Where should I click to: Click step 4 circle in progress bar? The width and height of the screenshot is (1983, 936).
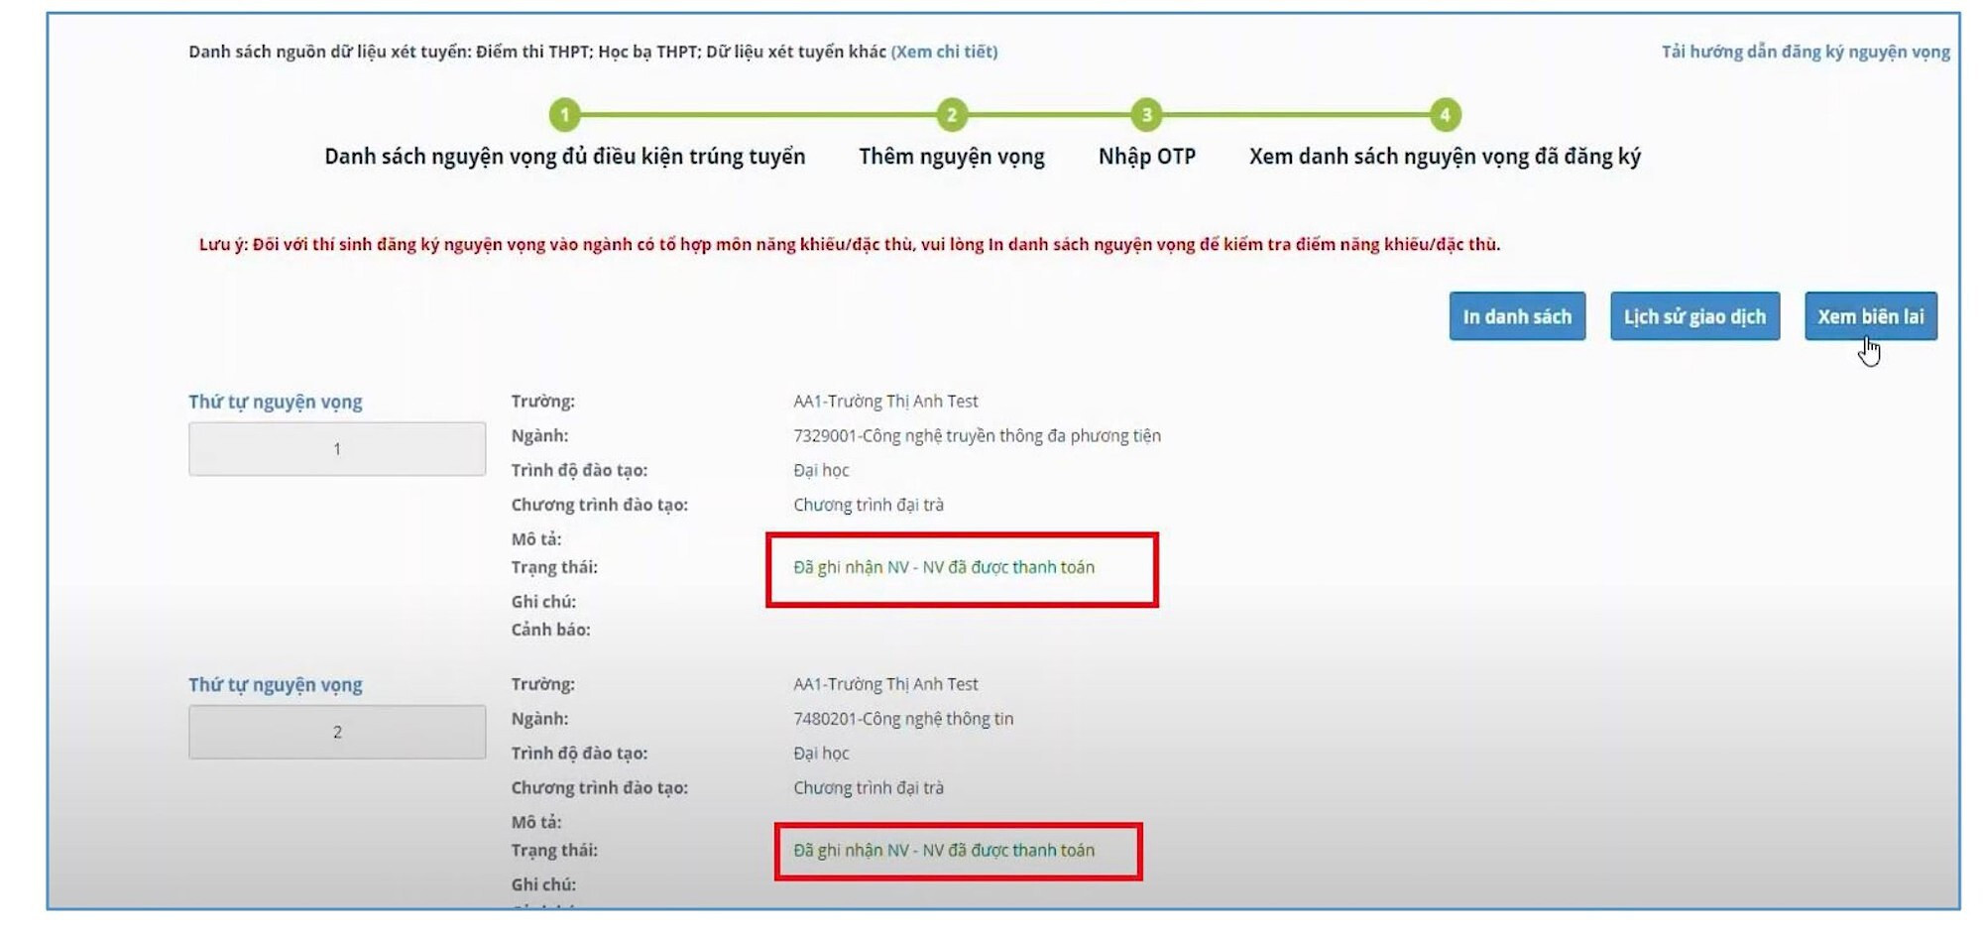coord(1445,115)
